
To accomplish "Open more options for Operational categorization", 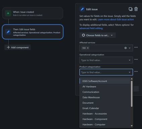I will coord(136,59).
